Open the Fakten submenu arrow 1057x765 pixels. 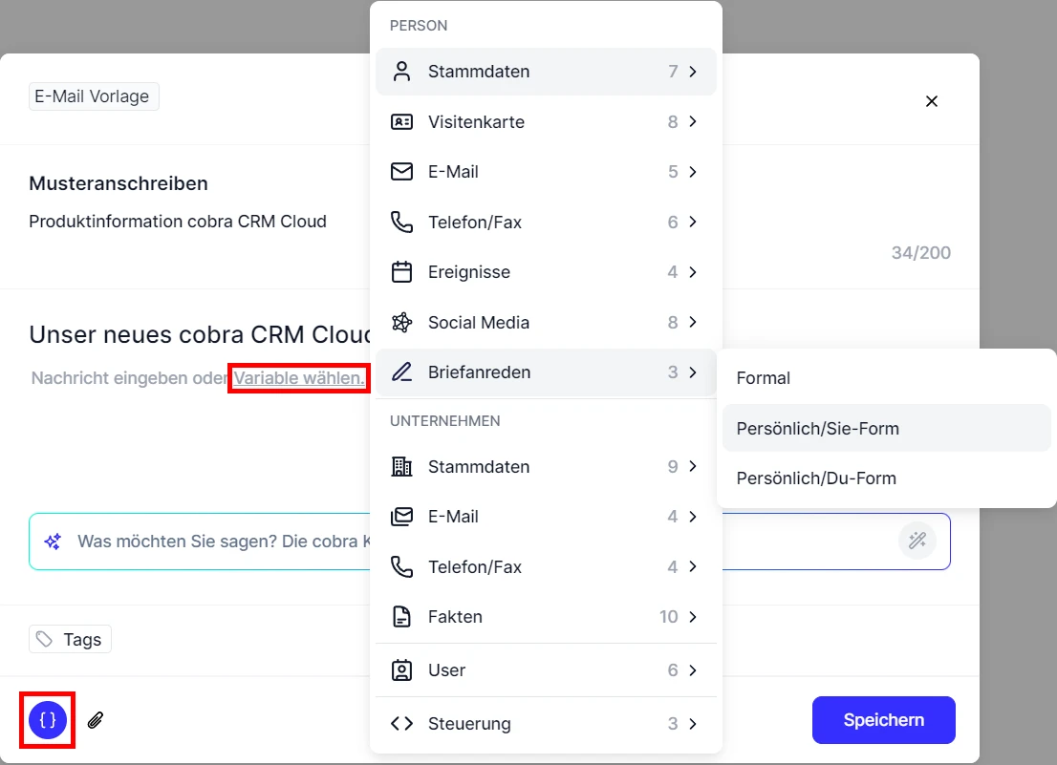tap(693, 616)
